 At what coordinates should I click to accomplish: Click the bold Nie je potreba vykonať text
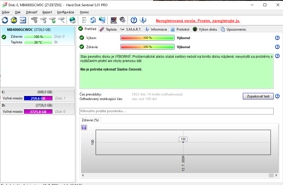tap(111, 69)
